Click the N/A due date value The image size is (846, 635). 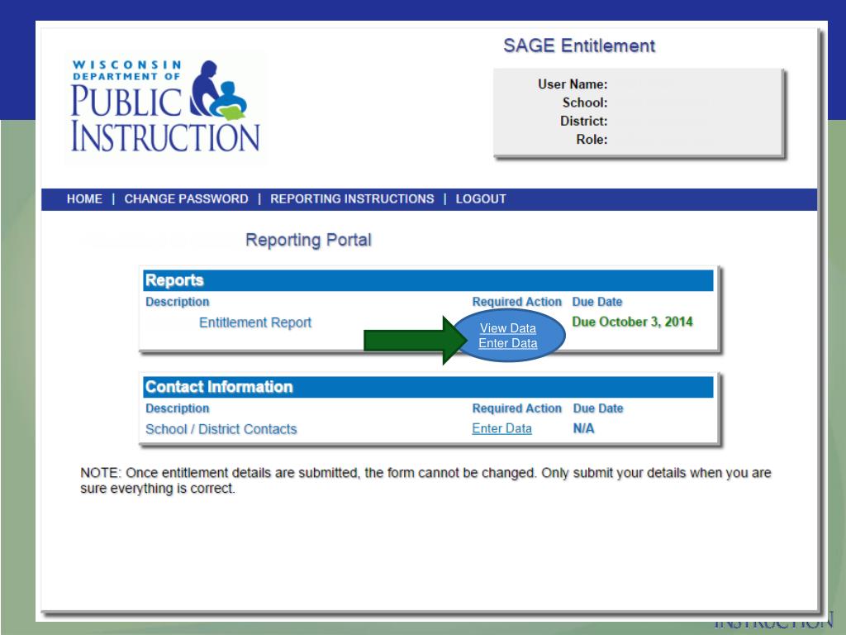point(584,429)
